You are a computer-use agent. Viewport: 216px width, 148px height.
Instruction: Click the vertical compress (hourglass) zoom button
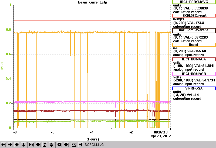45,145
